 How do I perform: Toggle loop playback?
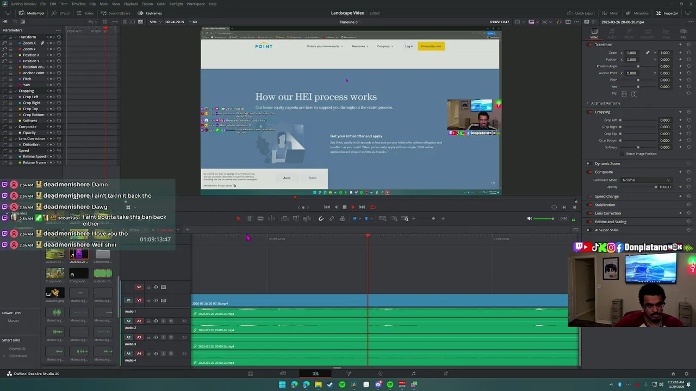coord(372,207)
